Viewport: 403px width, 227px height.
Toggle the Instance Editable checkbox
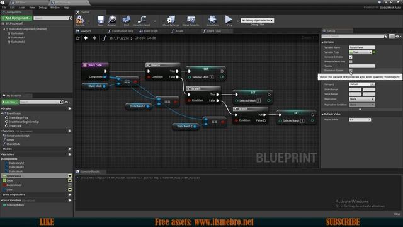click(x=351, y=57)
